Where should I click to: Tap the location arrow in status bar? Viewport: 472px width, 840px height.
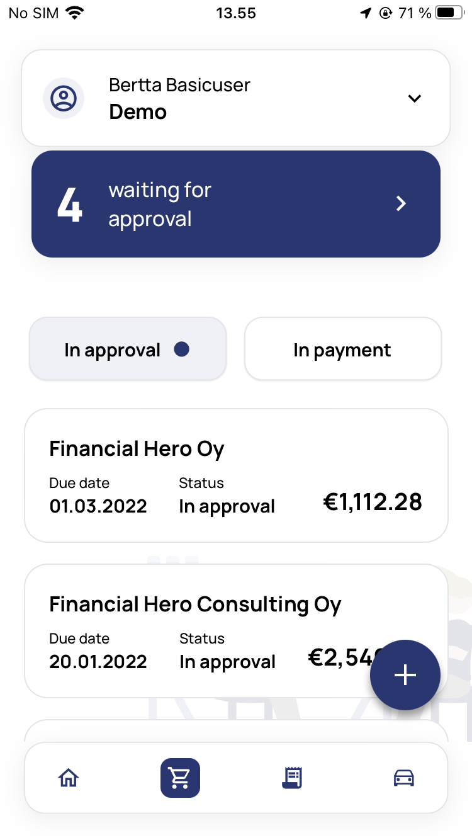coord(366,13)
